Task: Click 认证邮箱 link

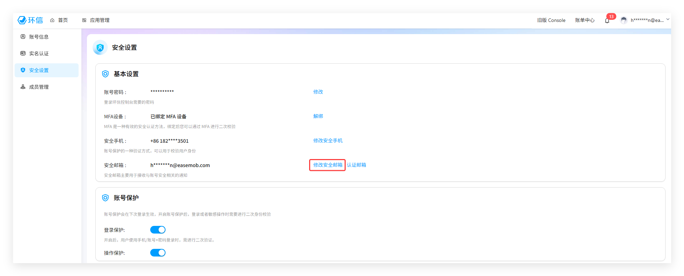Action: pos(356,165)
